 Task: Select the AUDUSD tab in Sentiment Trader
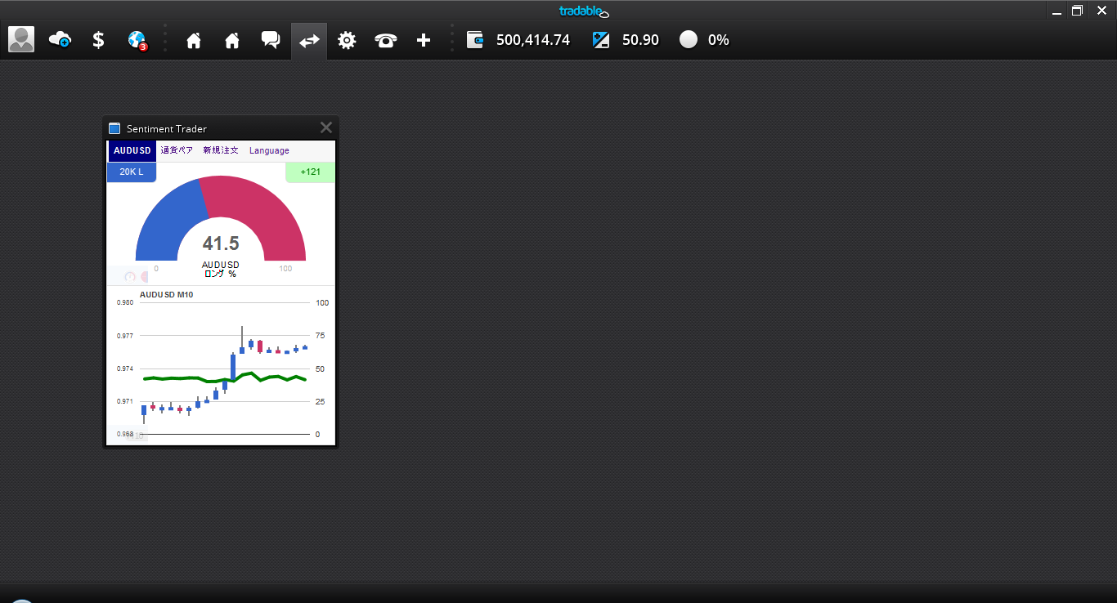[132, 150]
